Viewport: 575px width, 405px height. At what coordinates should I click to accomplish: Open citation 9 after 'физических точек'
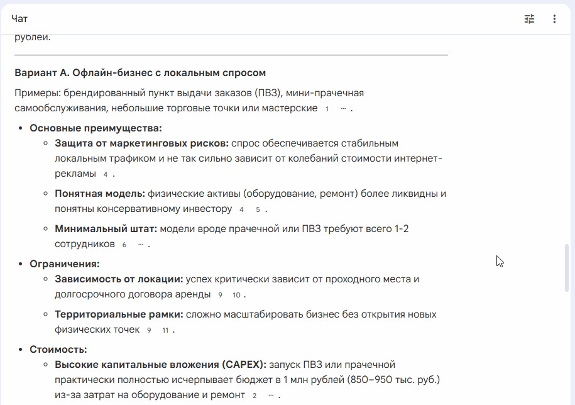[149, 330]
